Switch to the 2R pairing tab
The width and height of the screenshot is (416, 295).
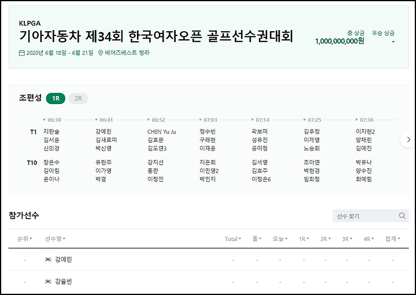coord(78,98)
